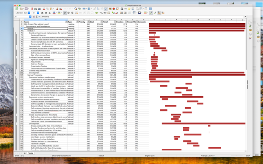Open Find & Replace from toolbar
Viewport: 263px width, 164px height.
coord(76,9)
